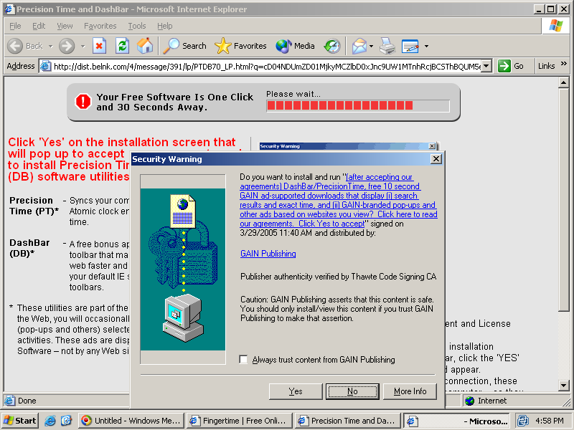
Task: Click the second Quick Launch icon
Action: click(x=66, y=421)
